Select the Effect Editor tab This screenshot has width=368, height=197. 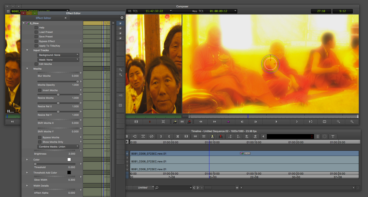pos(44,18)
